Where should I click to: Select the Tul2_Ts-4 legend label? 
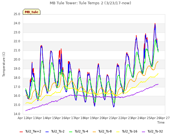coord(81,131)
